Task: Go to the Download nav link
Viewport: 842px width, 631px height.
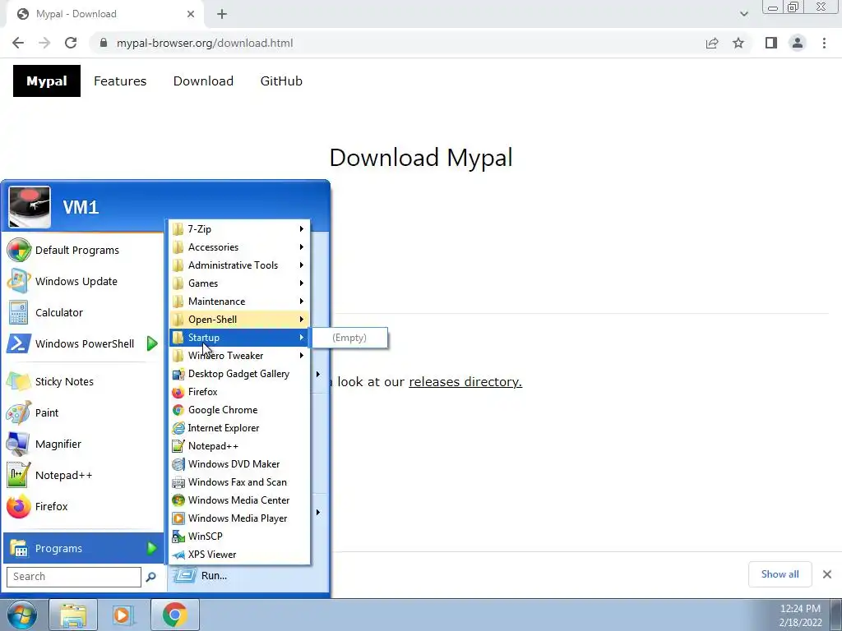Action: (203, 81)
